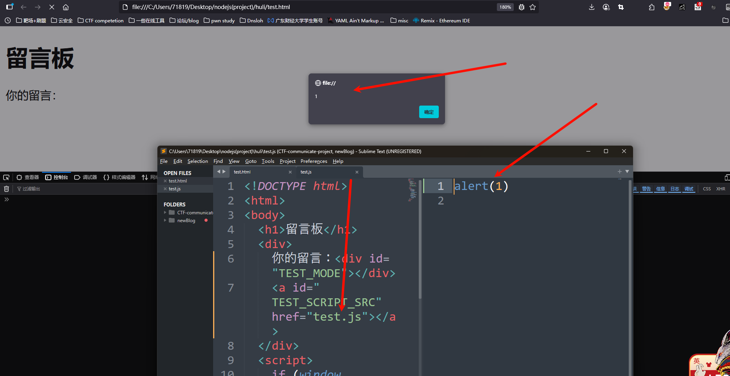Activate the devtools element picker icon
Screen dimensions: 730x376
coord(6,177)
